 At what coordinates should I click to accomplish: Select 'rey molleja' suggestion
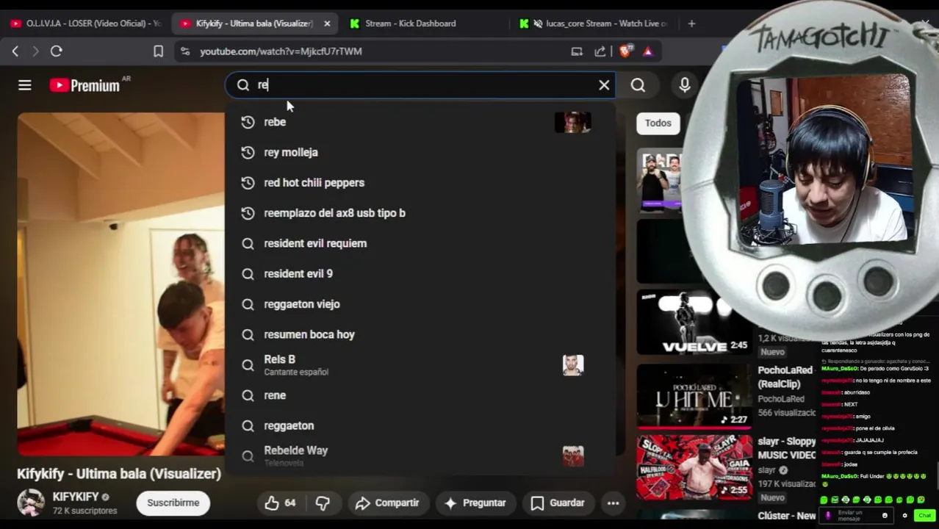[420, 152]
